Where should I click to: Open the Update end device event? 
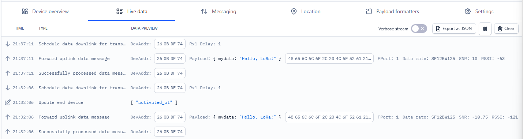261,102
